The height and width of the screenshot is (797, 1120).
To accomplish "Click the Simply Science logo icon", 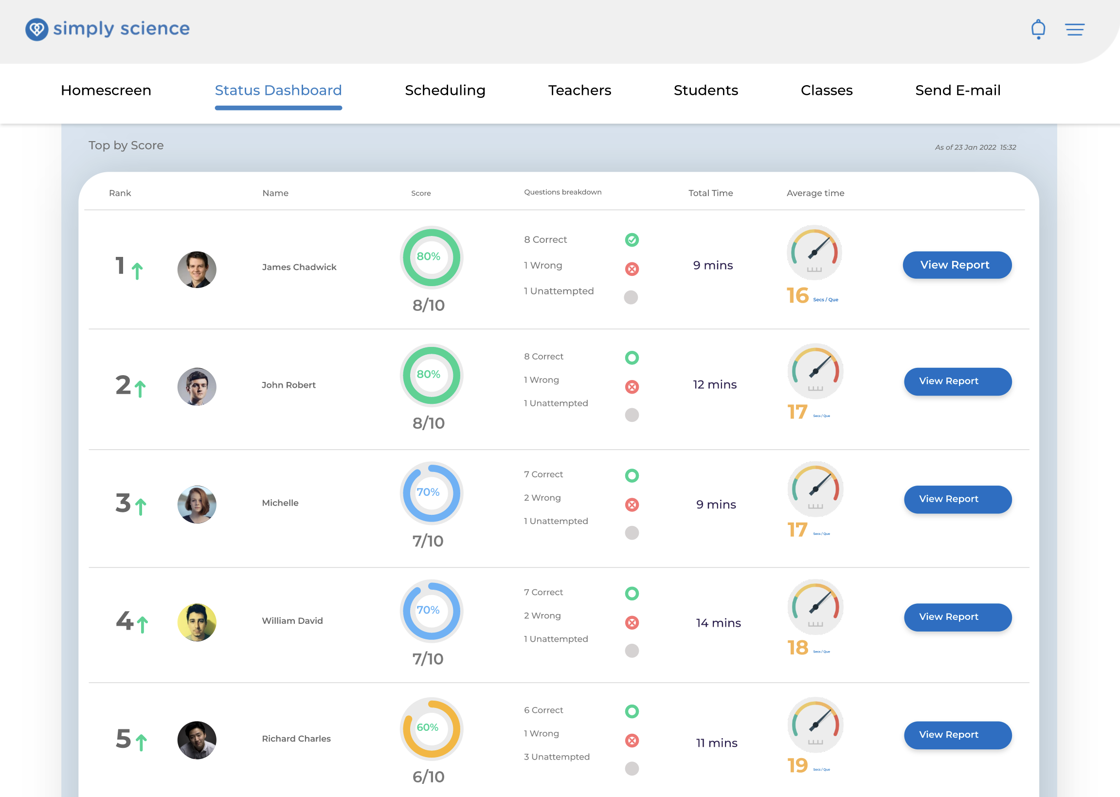I will coord(37,30).
